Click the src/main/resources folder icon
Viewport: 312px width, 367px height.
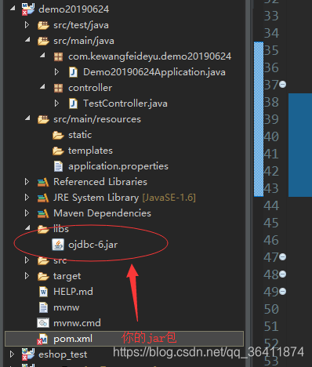[x=43, y=119]
